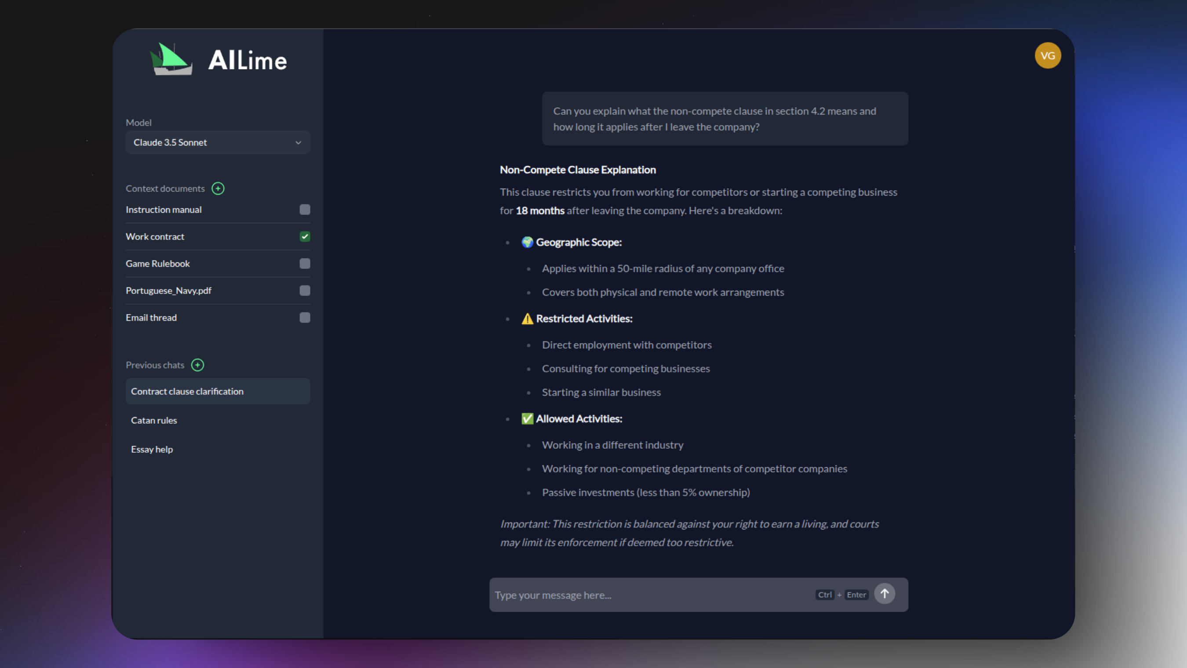Screen dimensions: 1187x668
Task: Open the Catan rules chat
Action: click(154, 420)
